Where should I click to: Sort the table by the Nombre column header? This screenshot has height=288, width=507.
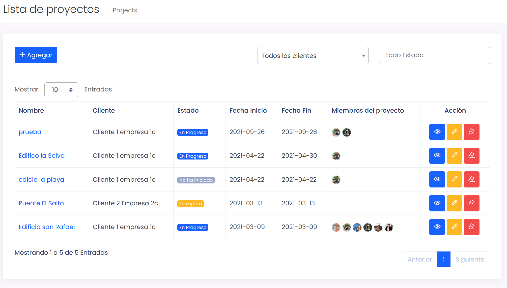[x=31, y=110]
